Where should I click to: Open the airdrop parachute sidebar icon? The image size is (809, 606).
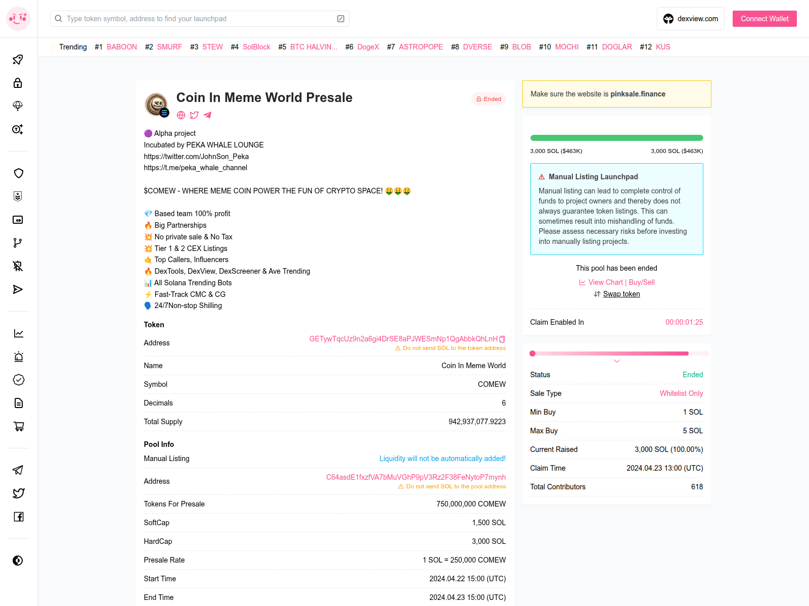[18, 106]
